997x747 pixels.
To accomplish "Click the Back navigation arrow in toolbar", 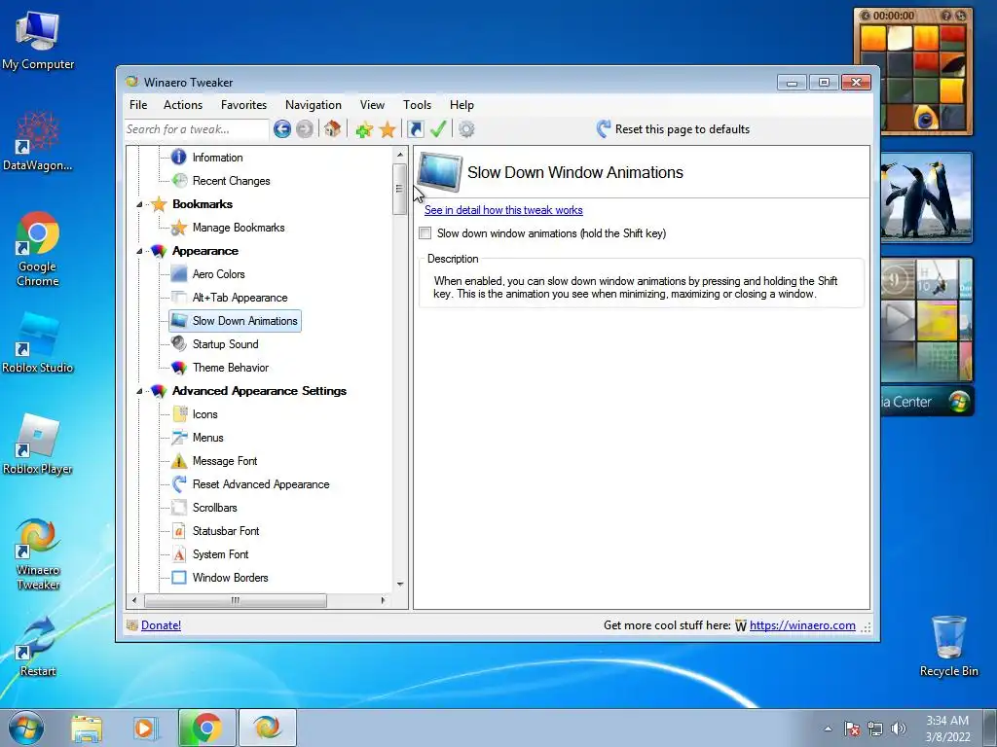I will click(x=282, y=129).
